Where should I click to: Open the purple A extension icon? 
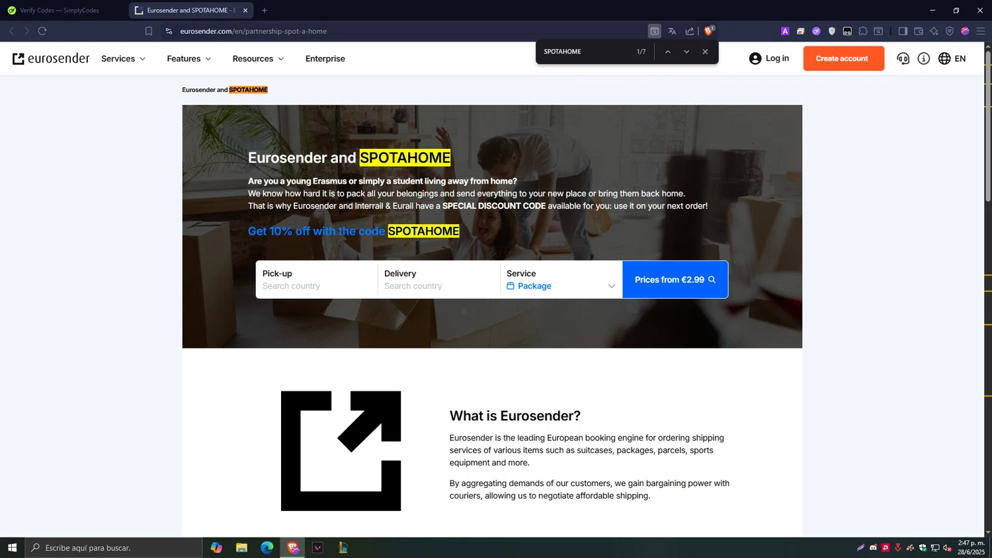coord(785,31)
